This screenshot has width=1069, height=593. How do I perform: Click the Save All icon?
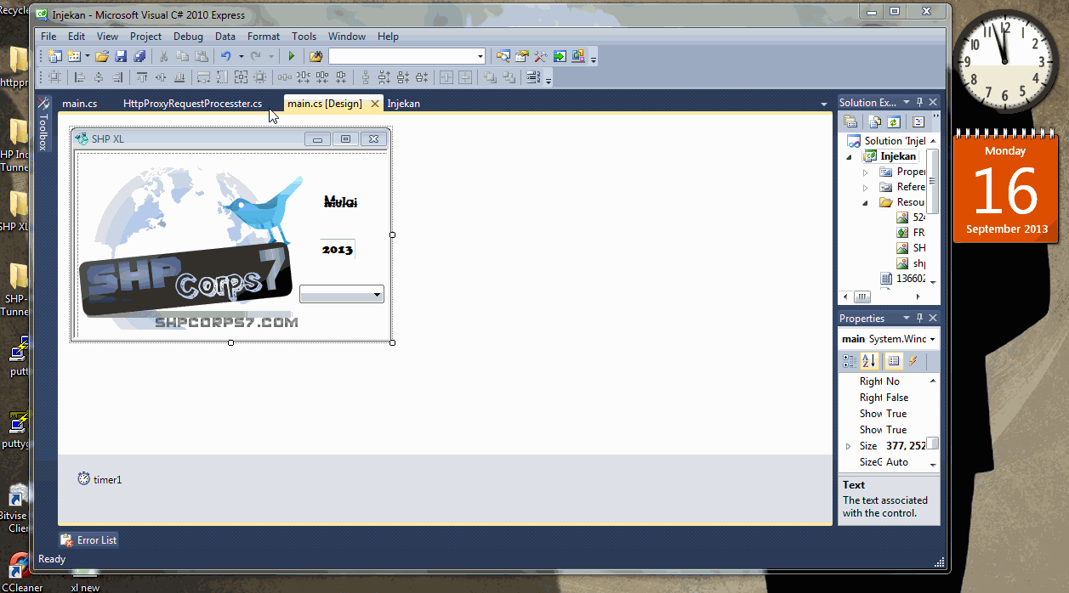(x=139, y=56)
